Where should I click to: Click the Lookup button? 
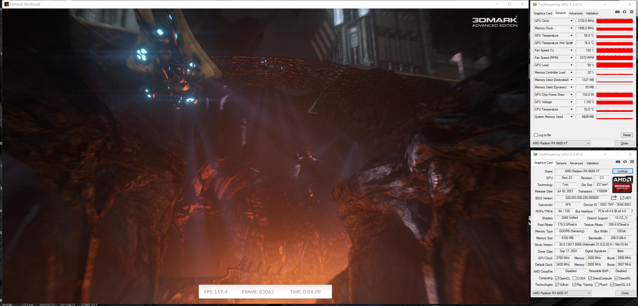[622, 171]
